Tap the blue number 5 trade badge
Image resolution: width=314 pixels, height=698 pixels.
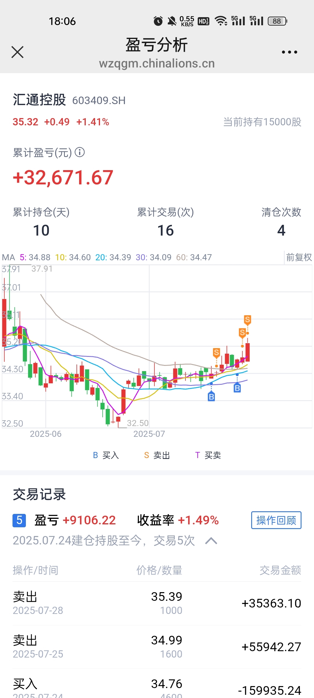19,520
